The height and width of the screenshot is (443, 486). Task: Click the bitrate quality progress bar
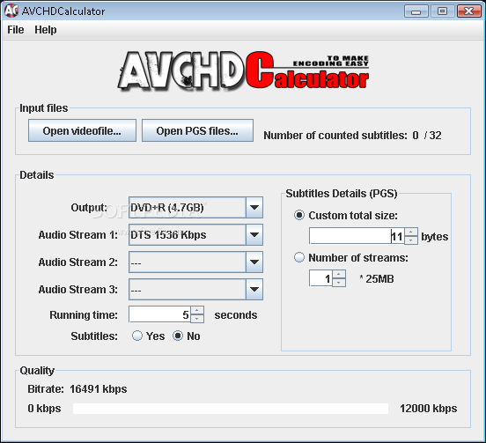231,409
